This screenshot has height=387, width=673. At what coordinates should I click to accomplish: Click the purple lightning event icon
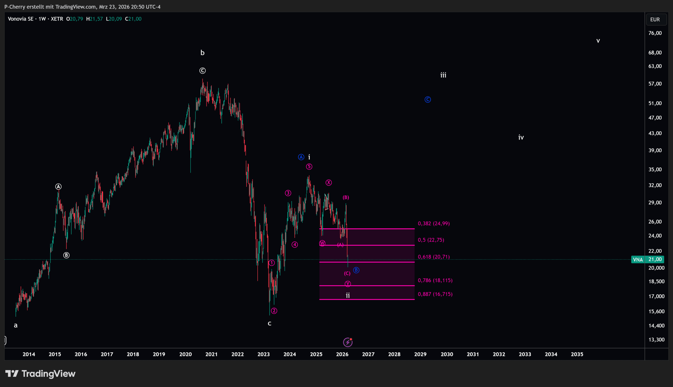[348, 342]
